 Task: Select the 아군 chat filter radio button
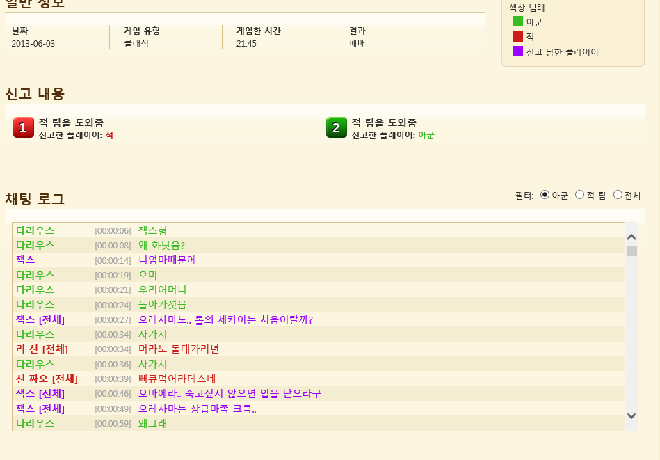coord(545,195)
